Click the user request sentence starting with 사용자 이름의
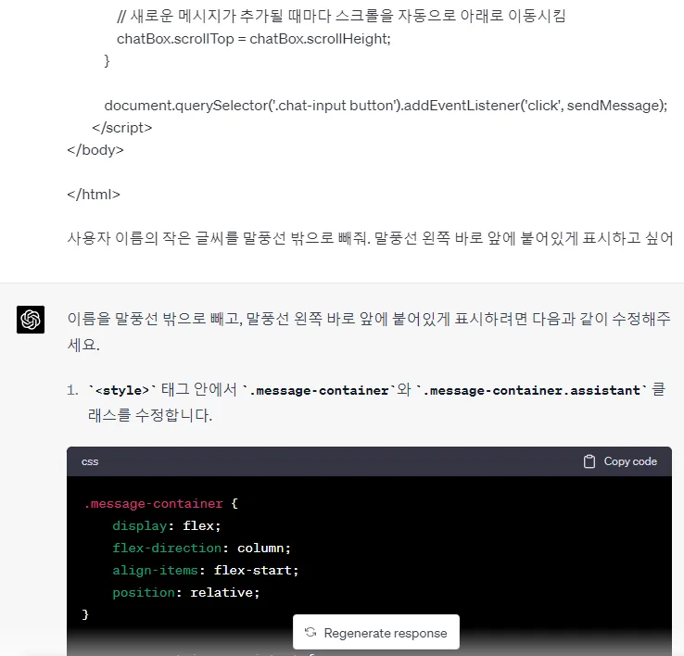Viewport: 684px width, 656px height. click(x=370, y=238)
